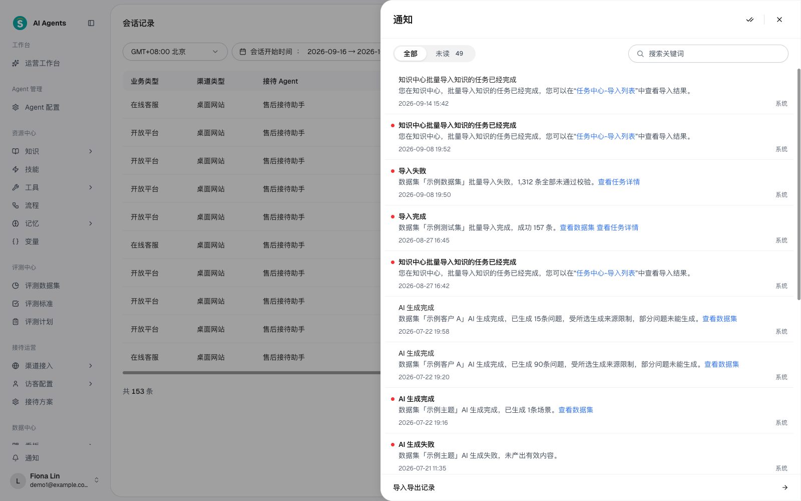Open 导入导出记录 arrow at bottom
The image size is (801, 501).
click(x=785, y=487)
